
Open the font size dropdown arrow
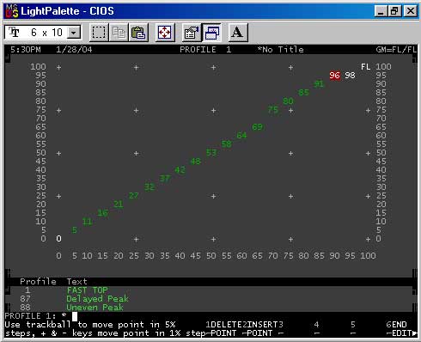pos(74,33)
